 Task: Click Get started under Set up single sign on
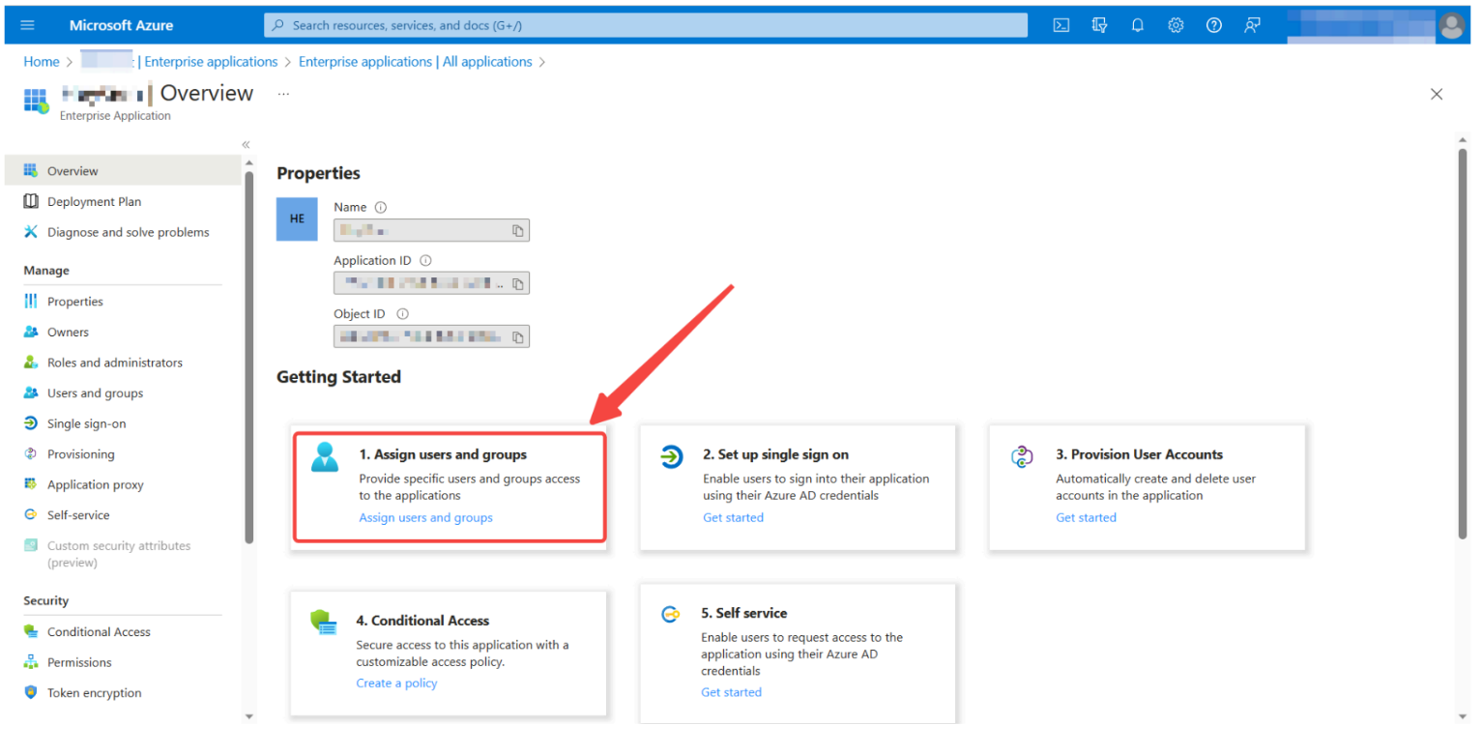point(733,517)
